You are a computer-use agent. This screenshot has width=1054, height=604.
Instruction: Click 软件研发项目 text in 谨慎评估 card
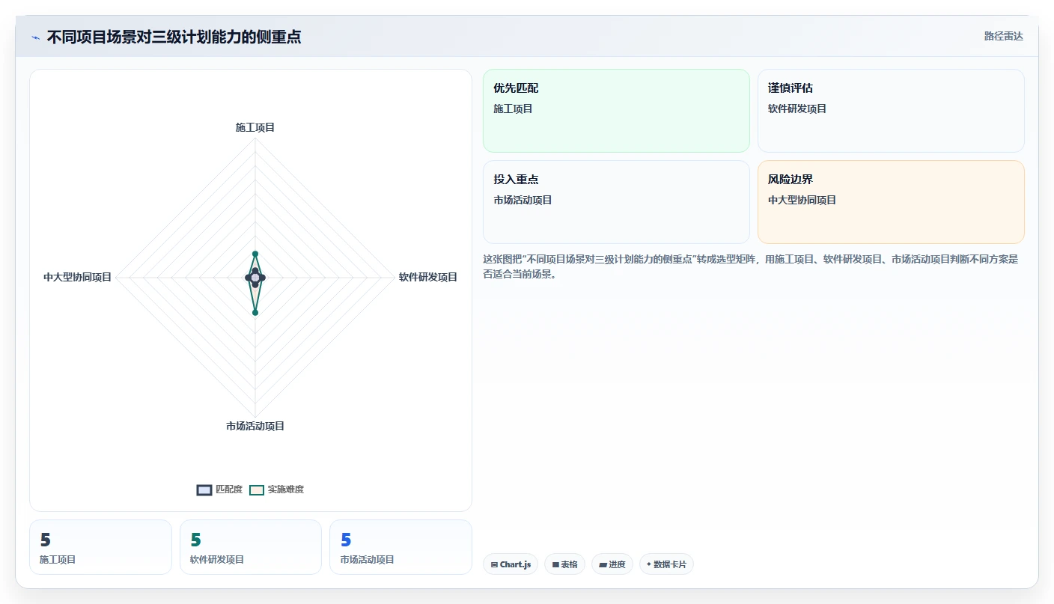click(797, 109)
